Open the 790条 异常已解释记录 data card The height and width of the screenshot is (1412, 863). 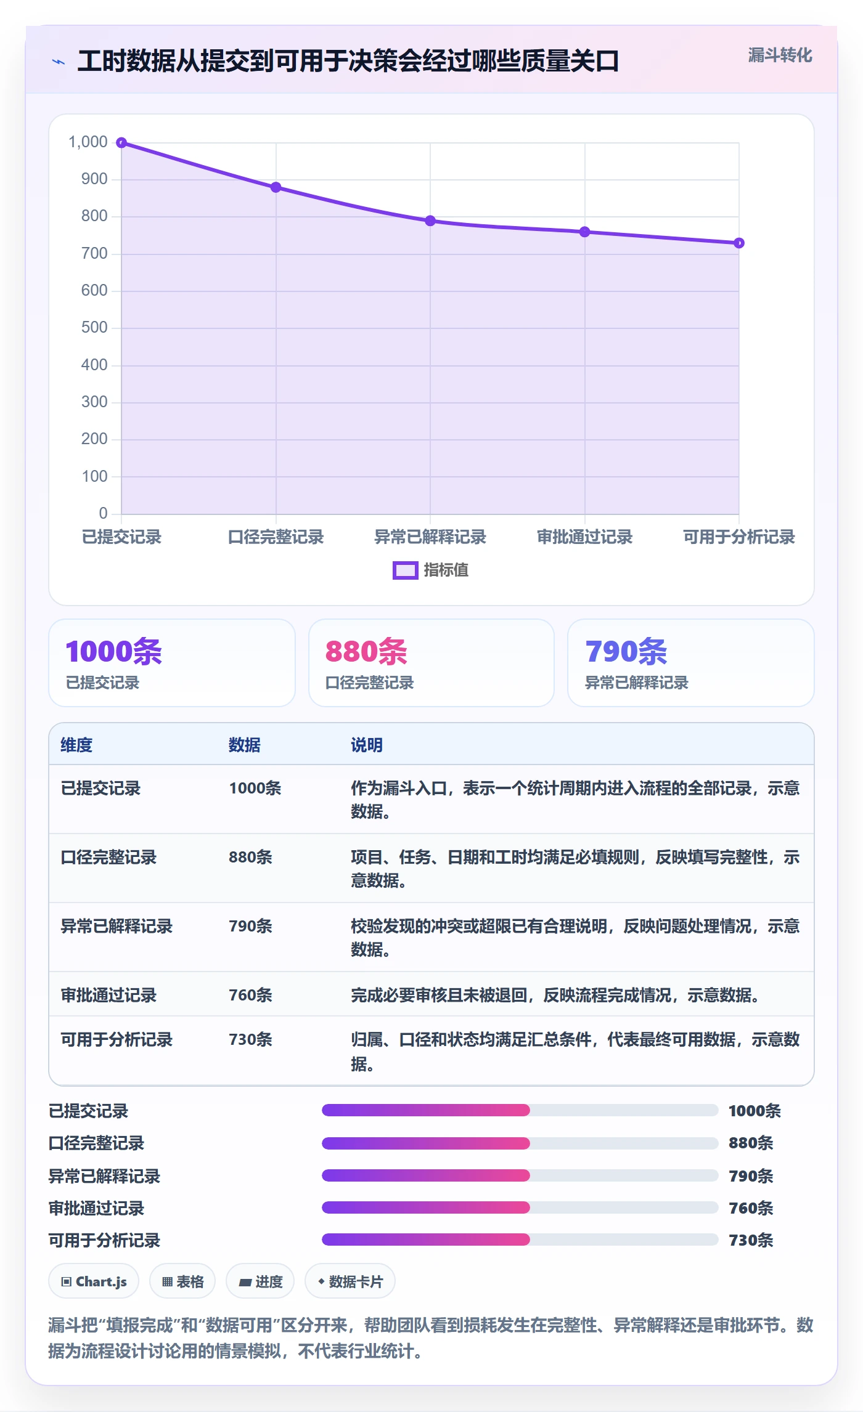pyautogui.click(x=691, y=663)
